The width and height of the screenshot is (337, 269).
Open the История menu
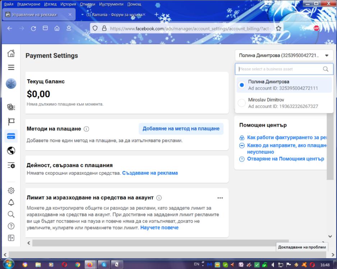pos(68,4)
